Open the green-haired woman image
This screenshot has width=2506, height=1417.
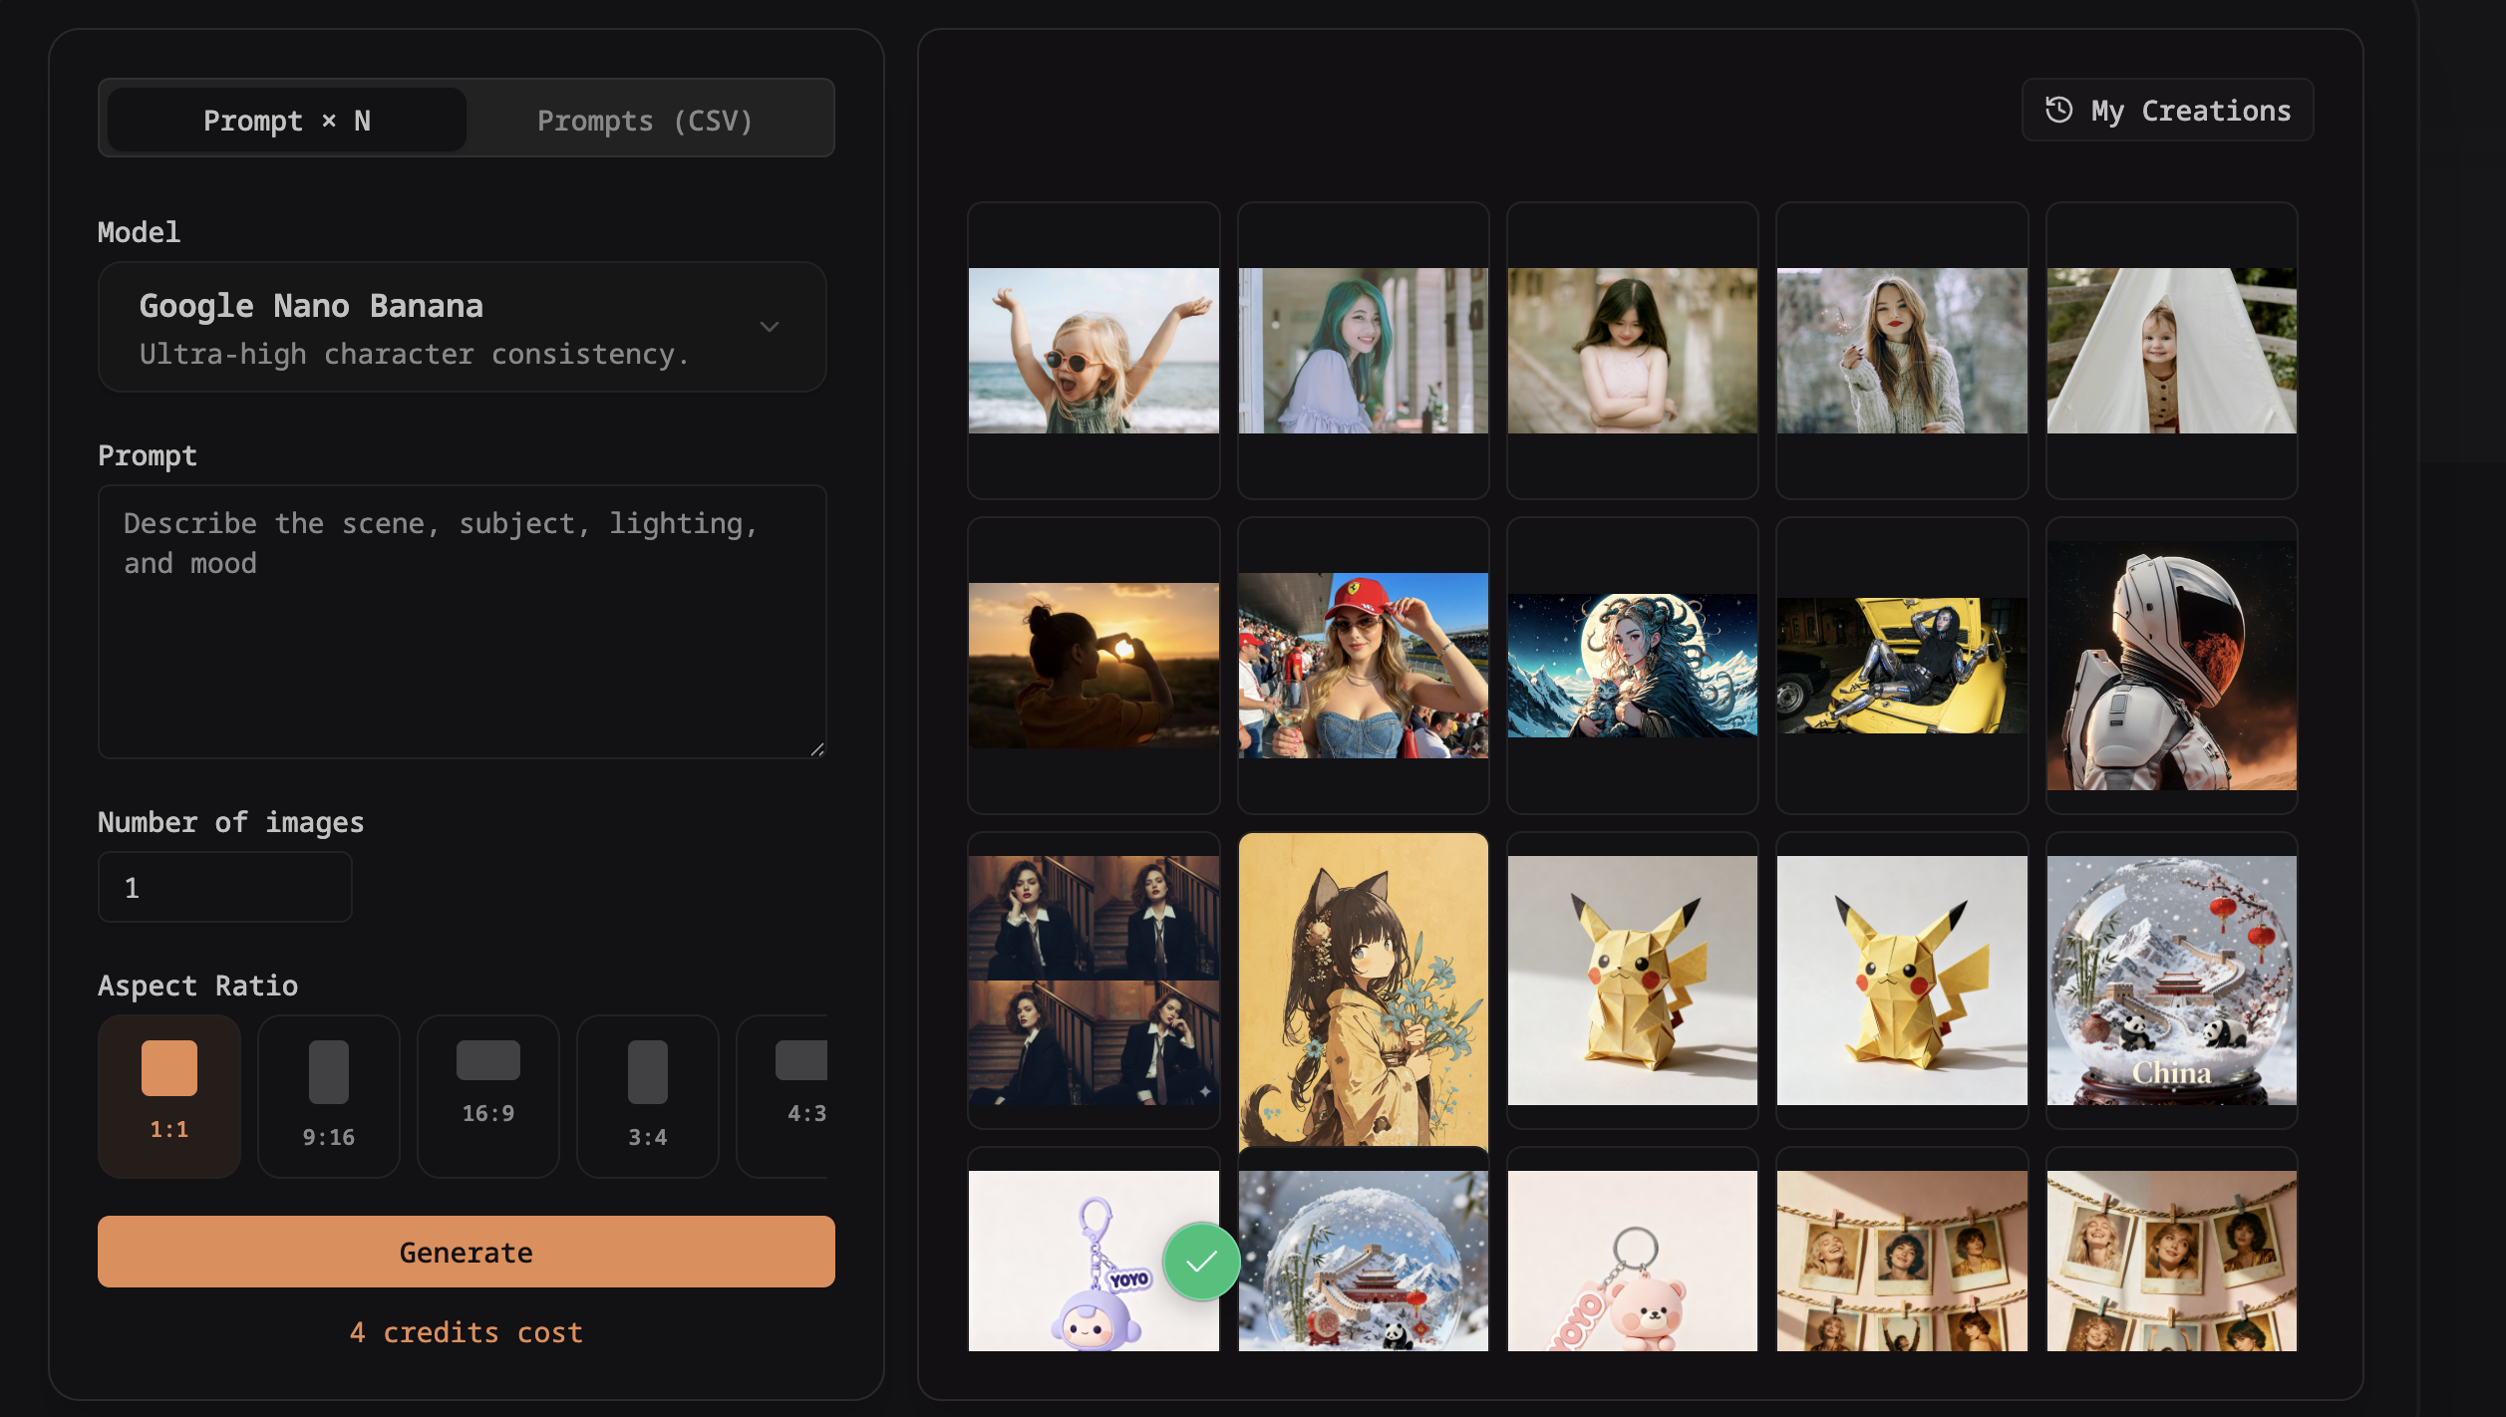coord(1364,351)
